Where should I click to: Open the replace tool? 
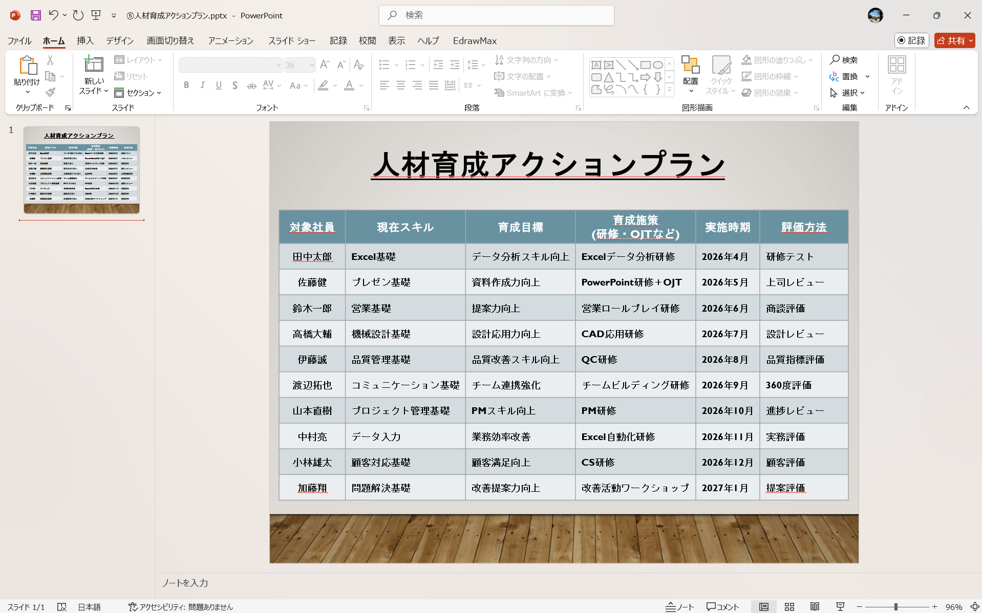pyautogui.click(x=849, y=76)
